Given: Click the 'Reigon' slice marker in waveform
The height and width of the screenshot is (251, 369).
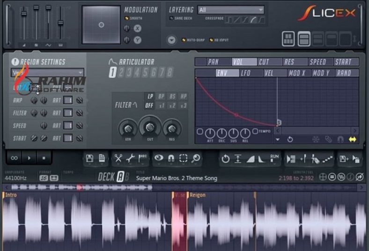Looking at the screenshot, I should coord(198,195).
